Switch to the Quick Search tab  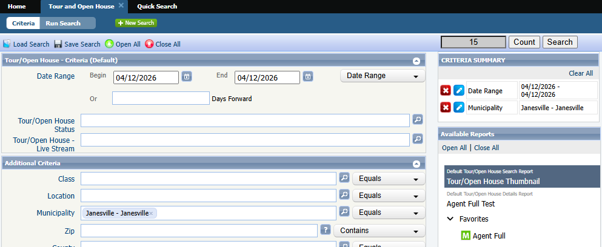point(157,6)
